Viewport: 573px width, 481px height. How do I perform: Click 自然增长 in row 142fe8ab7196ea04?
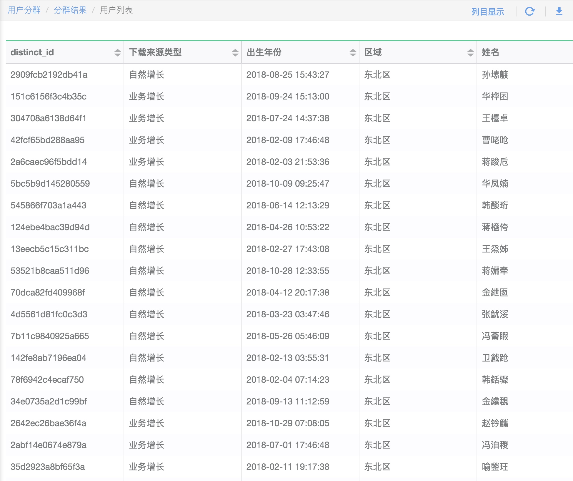[146, 358]
